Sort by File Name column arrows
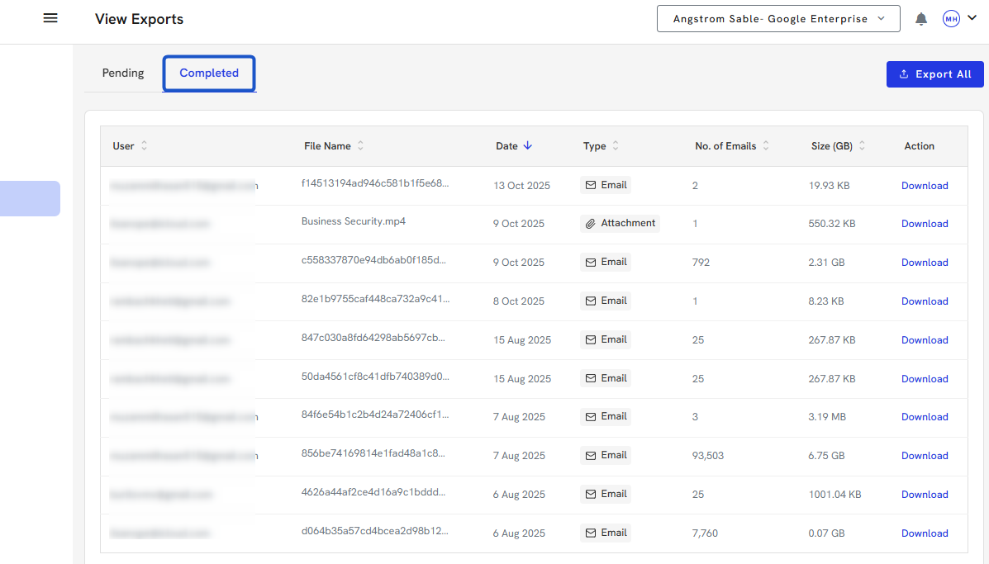Screen dimensions: 989x564 tap(360, 146)
